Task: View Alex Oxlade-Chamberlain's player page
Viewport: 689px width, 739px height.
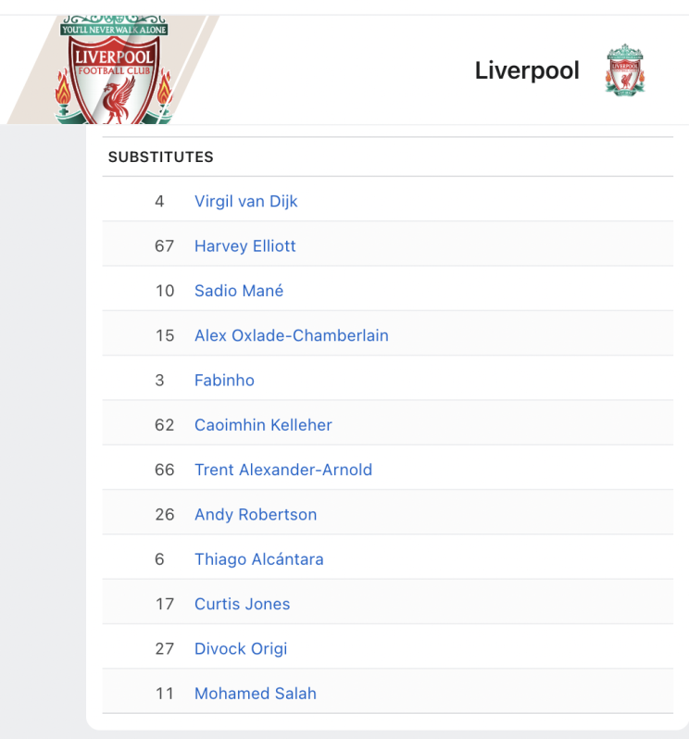Action: click(292, 335)
